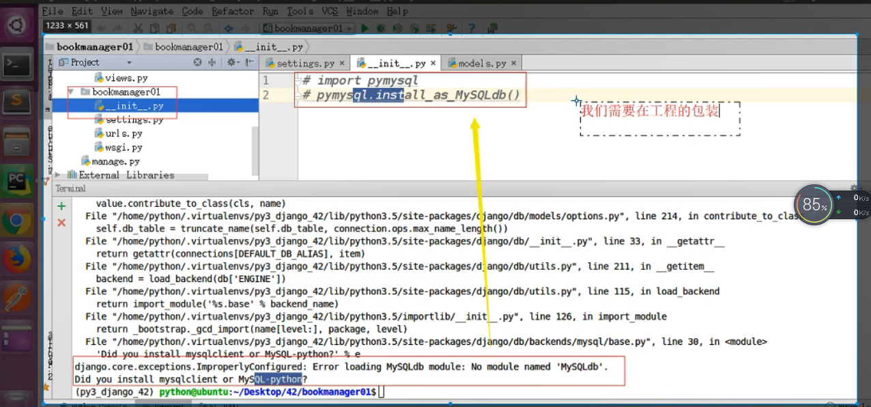Viewport: 871px width, 407px height.
Task: Expand External Libraries node
Action: (x=58, y=175)
